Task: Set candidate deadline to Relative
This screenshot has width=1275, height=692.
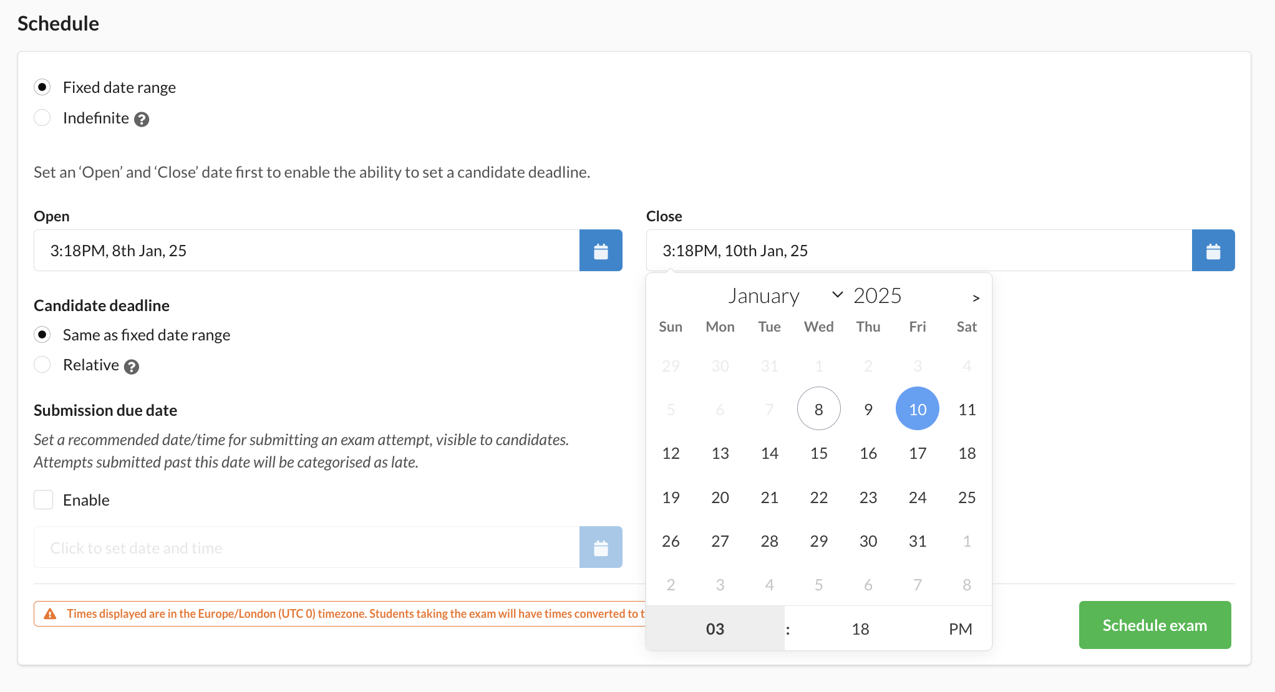Action: point(42,364)
